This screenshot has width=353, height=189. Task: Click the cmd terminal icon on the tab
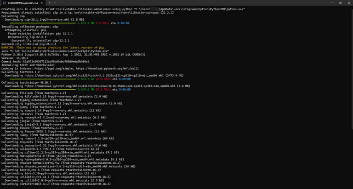coord(4,3)
